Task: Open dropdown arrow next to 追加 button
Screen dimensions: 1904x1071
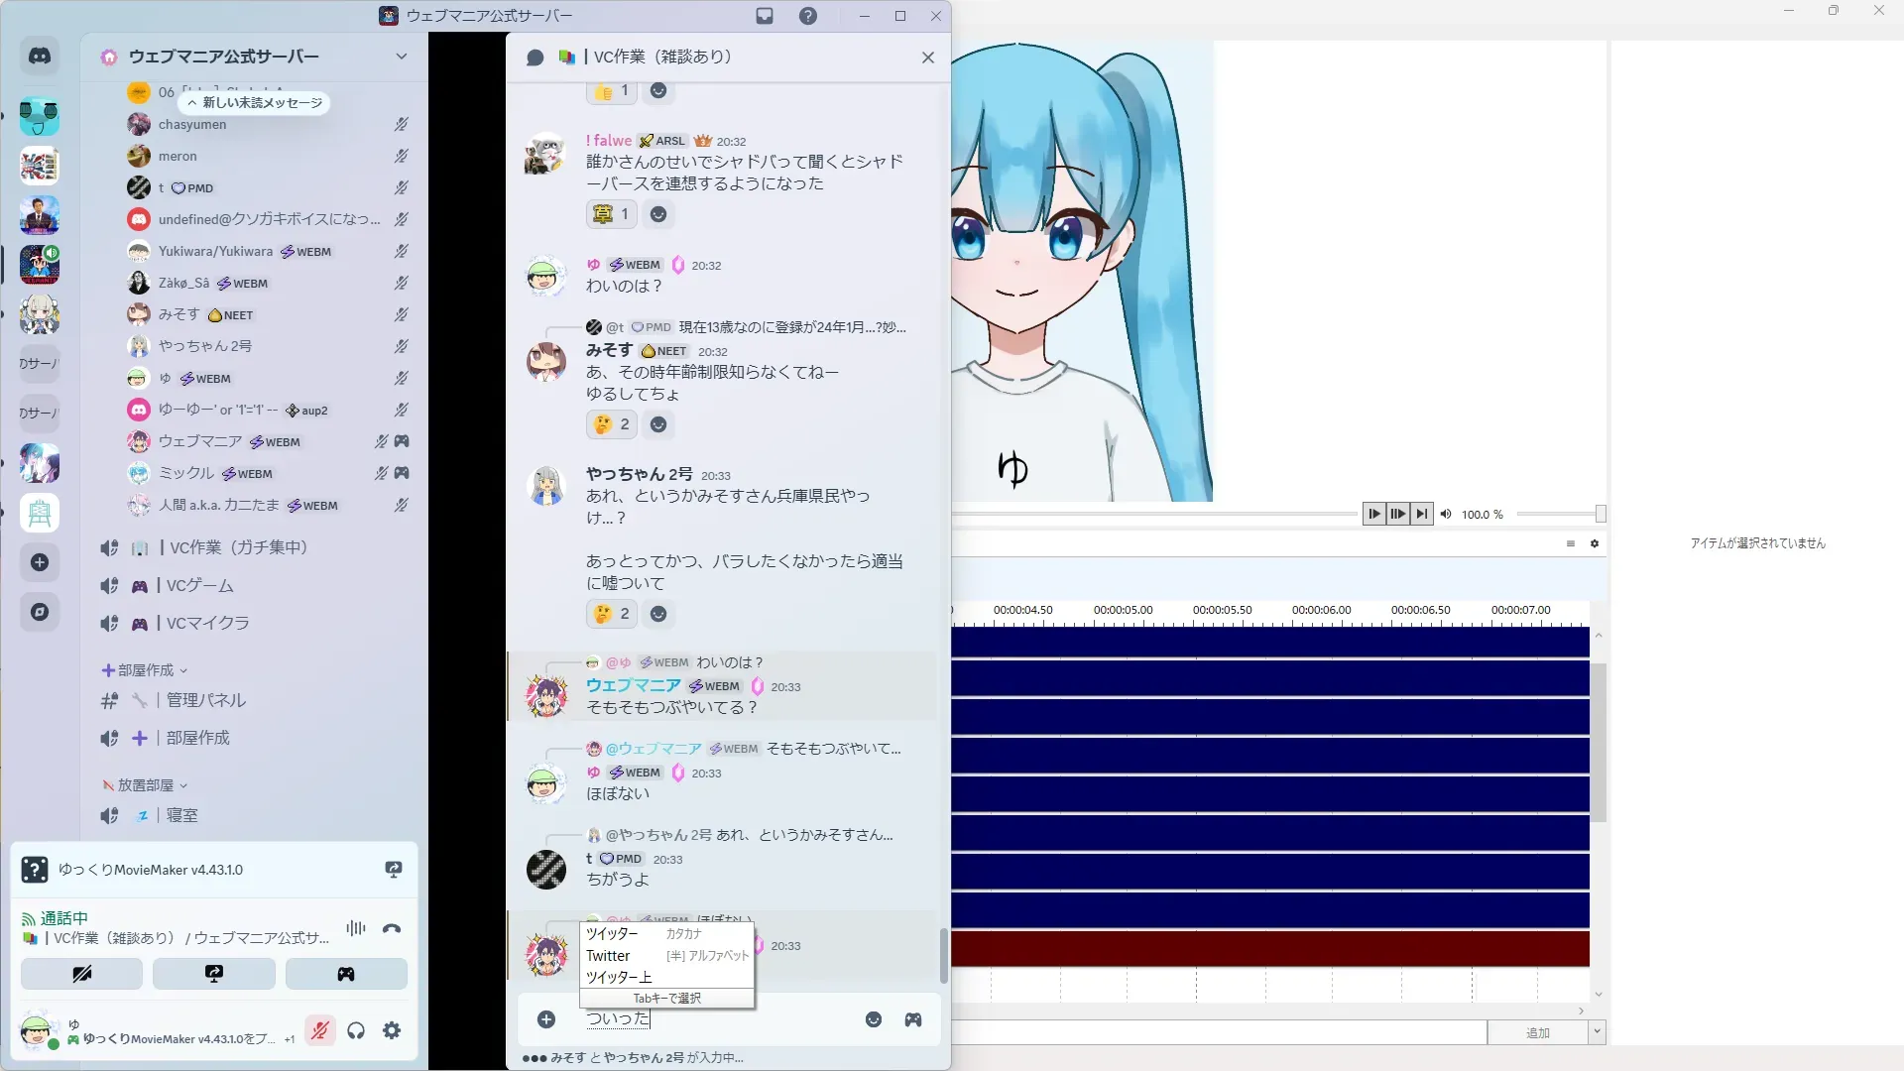Action: click(x=1597, y=1032)
